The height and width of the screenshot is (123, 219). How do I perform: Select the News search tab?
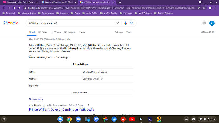43,32
